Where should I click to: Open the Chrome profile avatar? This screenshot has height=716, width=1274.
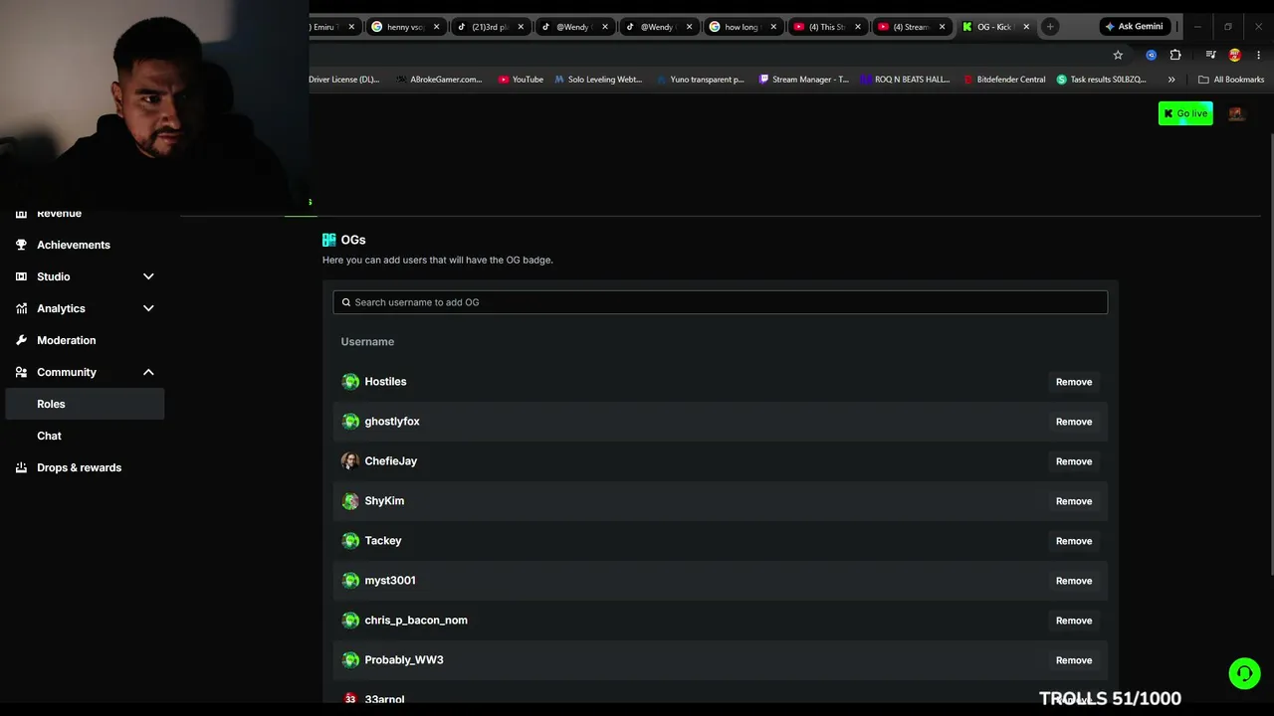[1235, 55]
